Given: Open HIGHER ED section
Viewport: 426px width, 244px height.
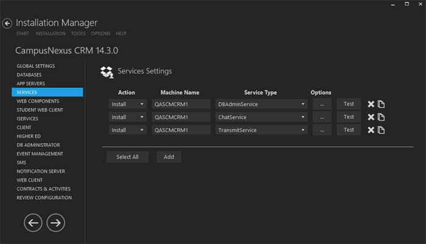Looking at the screenshot, I should (29, 137).
